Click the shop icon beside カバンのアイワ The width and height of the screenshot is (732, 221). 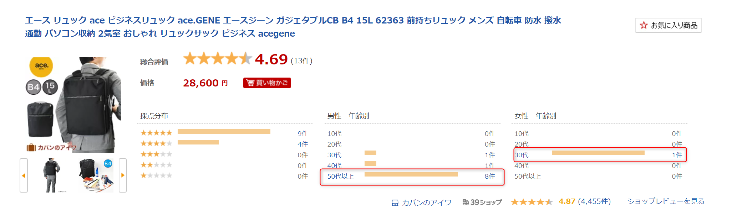(x=395, y=203)
